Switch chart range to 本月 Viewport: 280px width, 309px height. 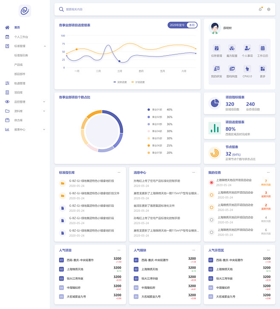(x=192, y=25)
